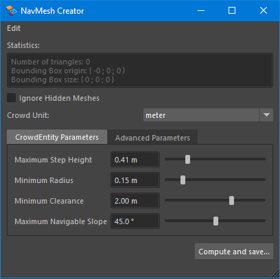Click the Maximum Navigable Slope value field
Screen dimensions: 280x279
tap(135, 221)
